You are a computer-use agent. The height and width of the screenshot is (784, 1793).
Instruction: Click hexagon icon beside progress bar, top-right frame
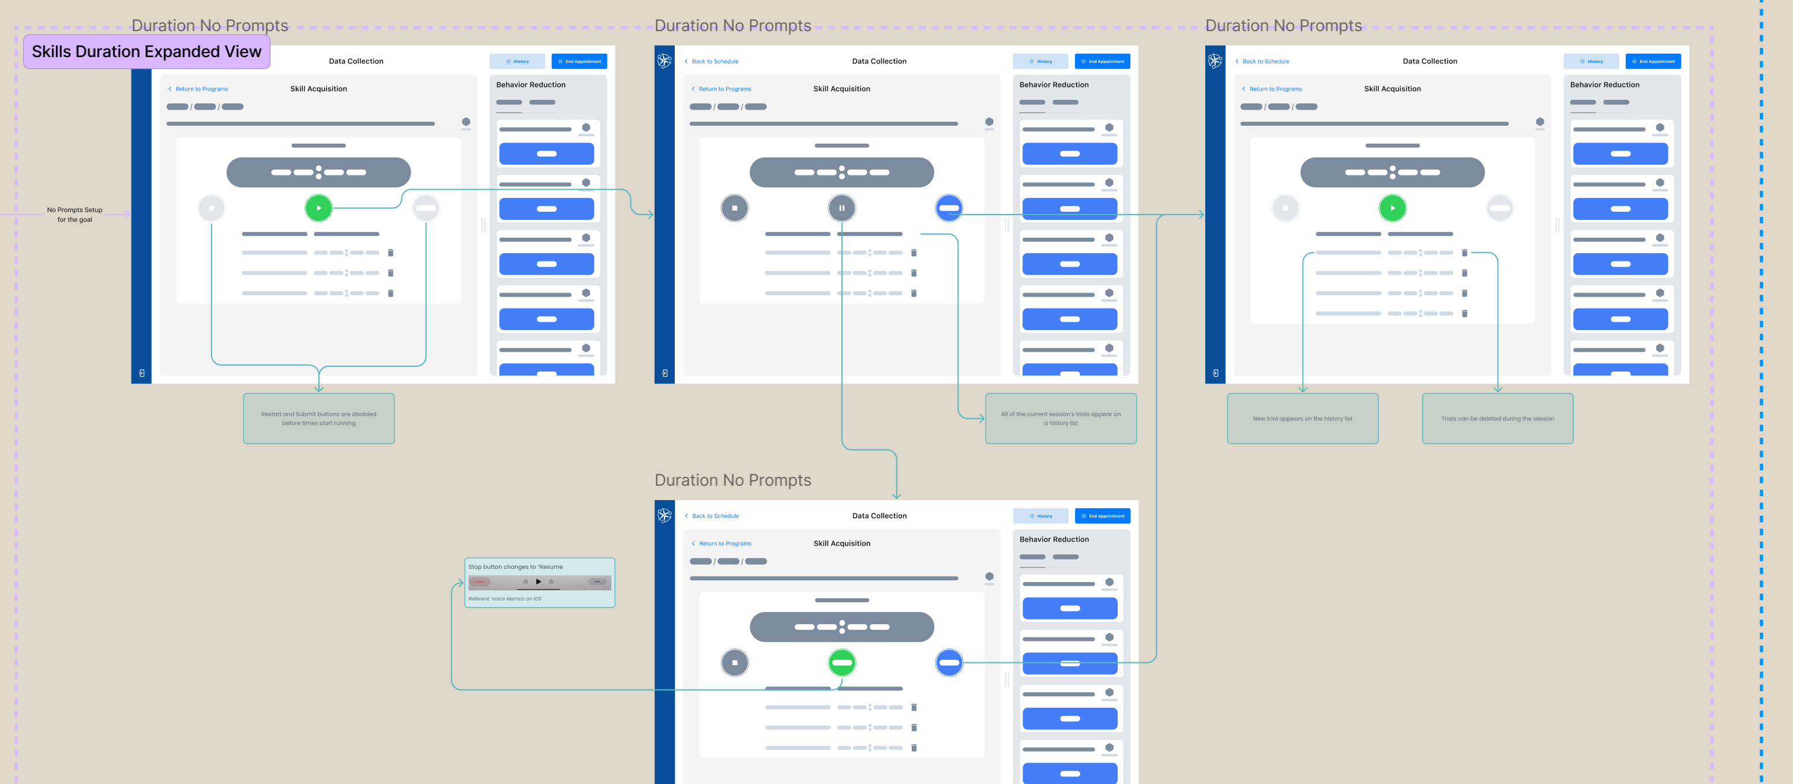pos(1540,122)
